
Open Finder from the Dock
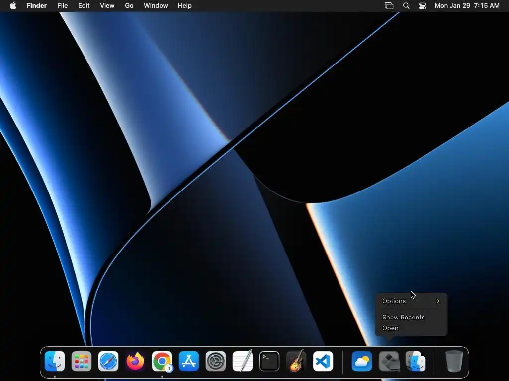tap(55, 361)
